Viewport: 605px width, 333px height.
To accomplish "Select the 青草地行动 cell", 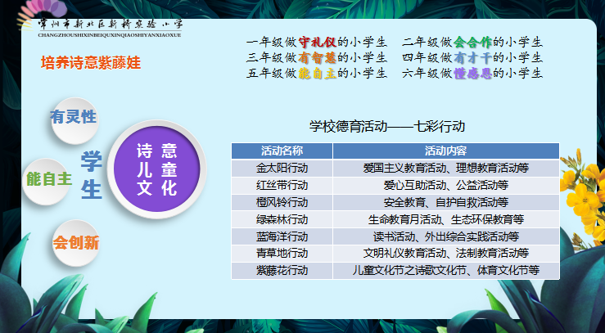I will (x=282, y=253).
